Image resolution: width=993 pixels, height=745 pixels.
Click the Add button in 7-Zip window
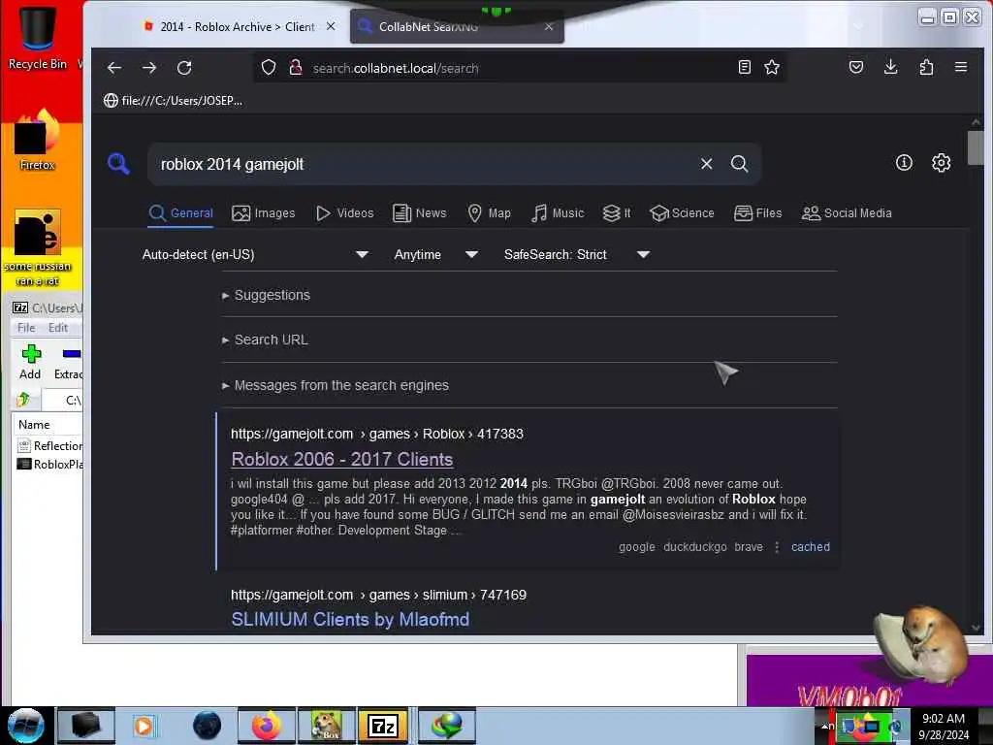30,363
